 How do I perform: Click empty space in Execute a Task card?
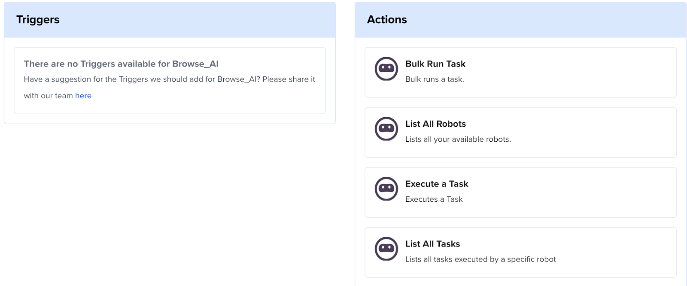tap(580, 192)
